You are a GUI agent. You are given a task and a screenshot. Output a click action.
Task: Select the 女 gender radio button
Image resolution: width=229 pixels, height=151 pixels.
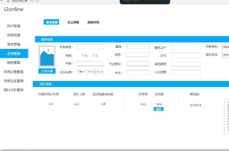pyautogui.click(x=94, y=55)
